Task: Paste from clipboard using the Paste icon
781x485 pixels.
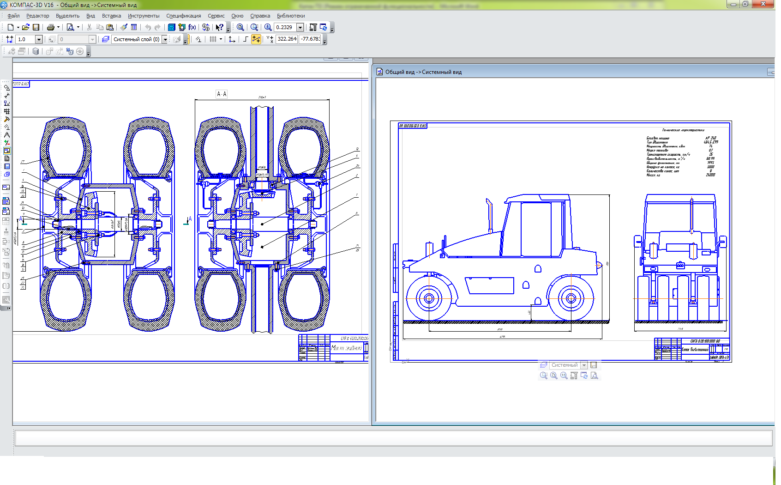Action: pos(110,27)
